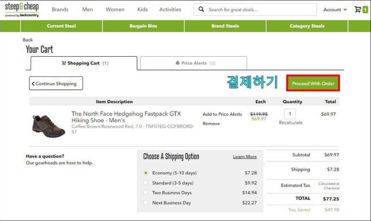The image size is (371, 221).
Task: Click the $22.27 next-day shipping price
Action: [249, 203]
